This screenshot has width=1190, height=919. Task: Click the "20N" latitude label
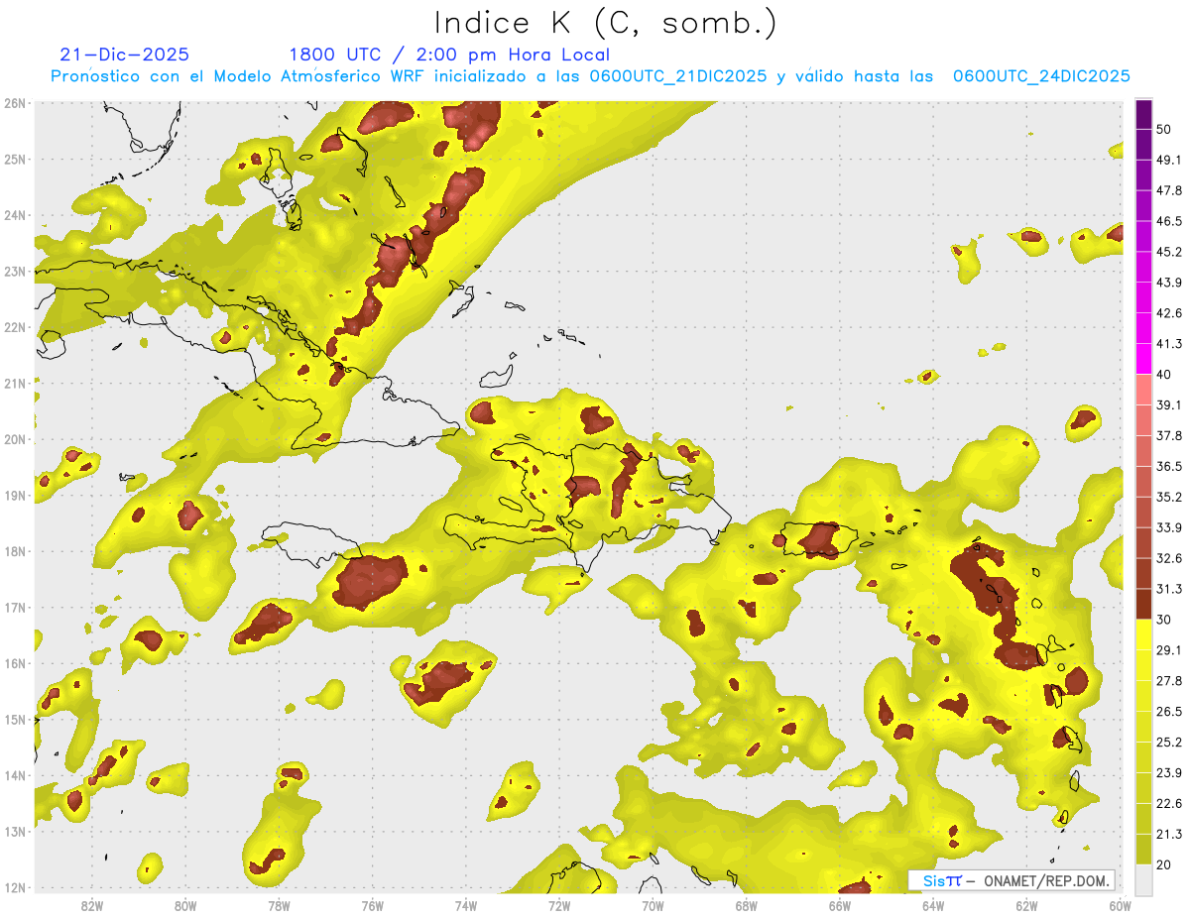[15, 439]
